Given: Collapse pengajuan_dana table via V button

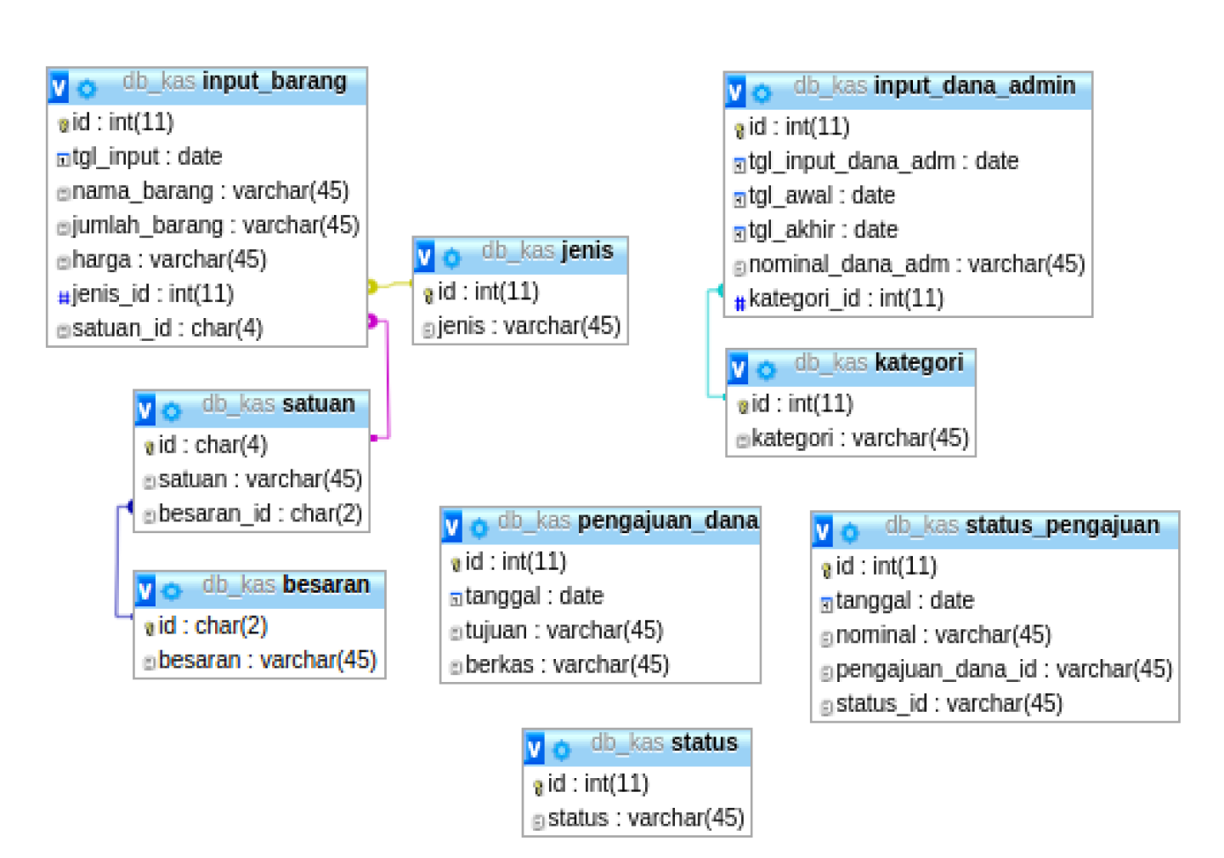Looking at the screenshot, I should click(x=452, y=528).
